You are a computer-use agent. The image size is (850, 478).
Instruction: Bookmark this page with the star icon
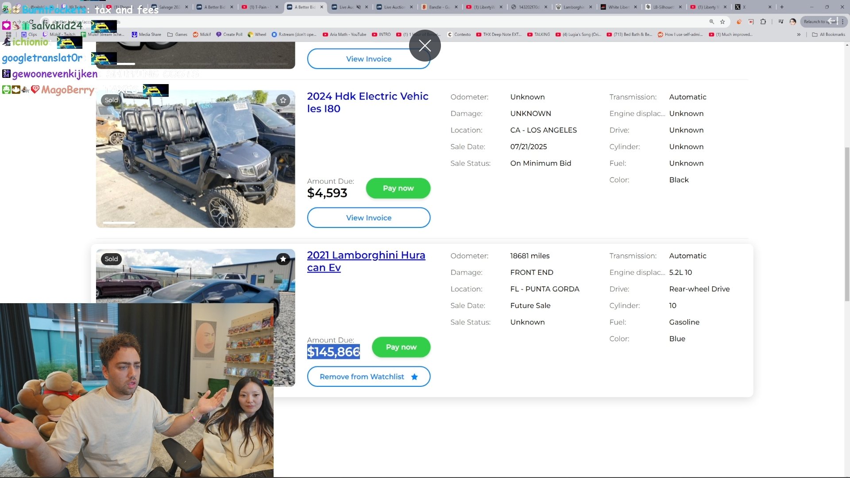722,22
